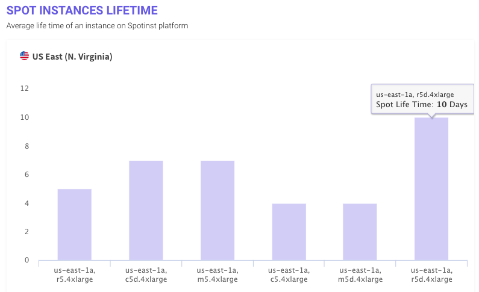Screen dimensions: 479x292
Task: Click the c5.4xlarge bar
Action: 289,232
